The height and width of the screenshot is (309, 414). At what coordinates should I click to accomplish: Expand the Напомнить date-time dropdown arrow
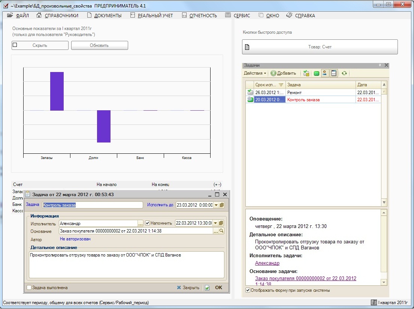click(216, 223)
